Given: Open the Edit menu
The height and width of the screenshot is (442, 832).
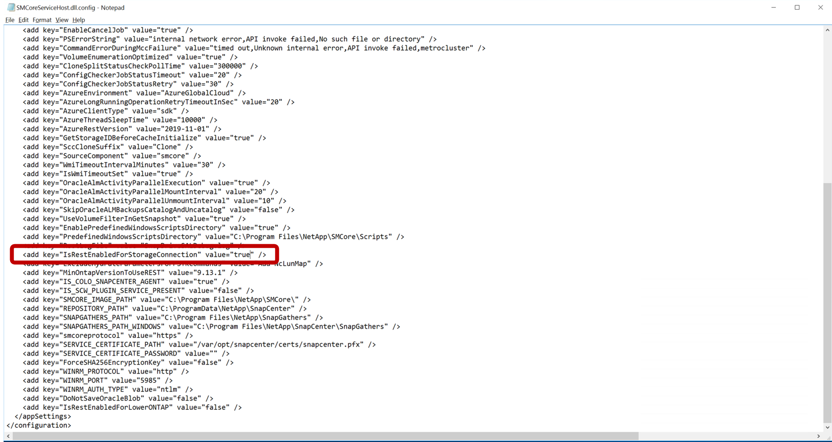Looking at the screenshot, I should [23, 20].
